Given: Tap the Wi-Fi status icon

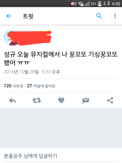Looking at the screenshot, I should [81, 4].
